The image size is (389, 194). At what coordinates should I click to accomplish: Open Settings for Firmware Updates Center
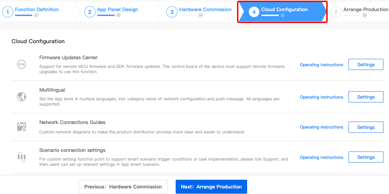tap(366, 64)
